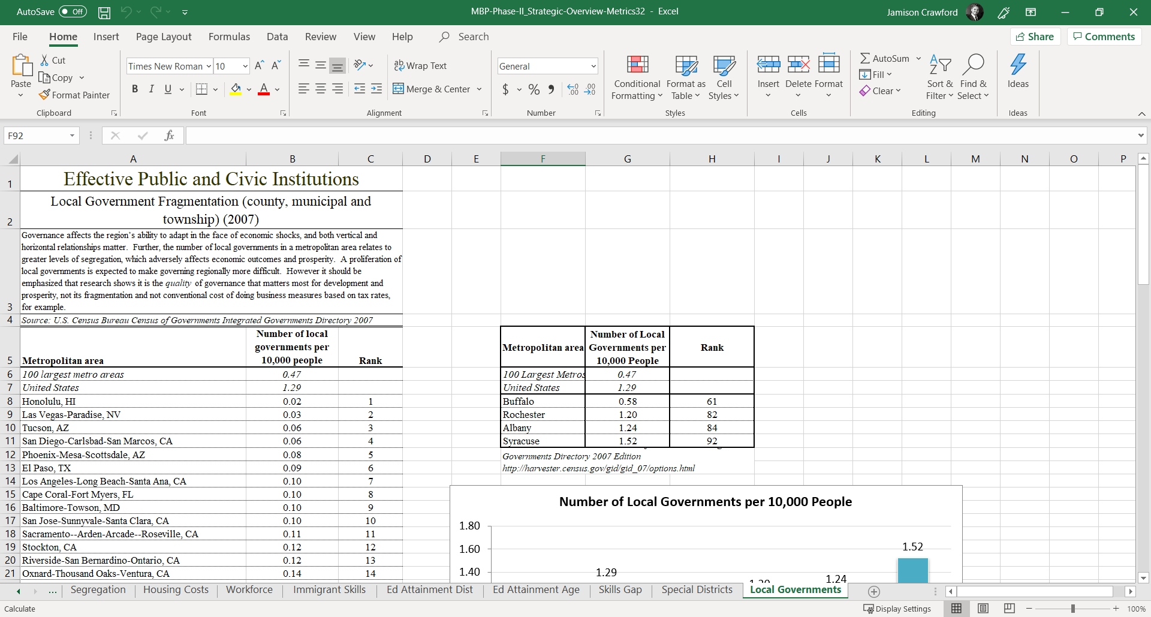Open the File menu
This screenshot has width=1151, height=617.
click(x=20, y=37)
